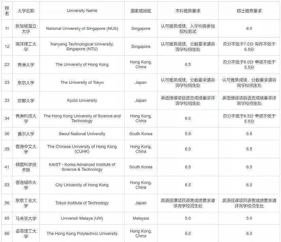Click the '东京大学' cell
Image resolution: width=281 pixels, height=242 pixels.
click(26, 82)
